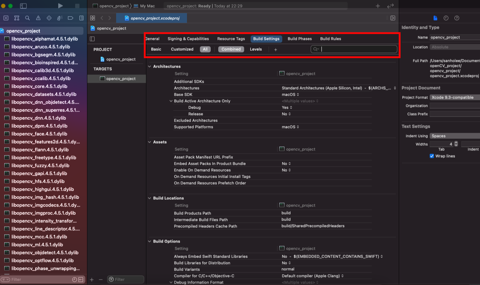Collapse the Build Options section
The image size is (480, 285).
coord(150,241)
